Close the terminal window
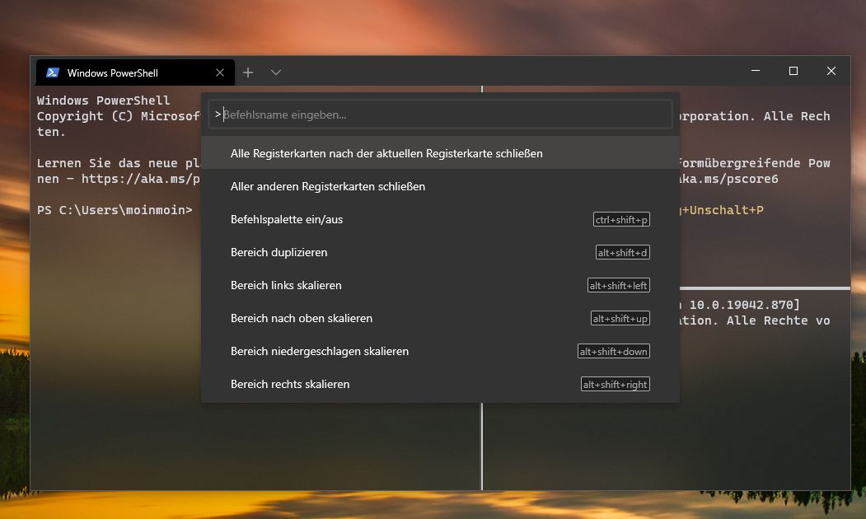Image resolution: width=866 pixels, height=519 pixels. tap(831, 71)
